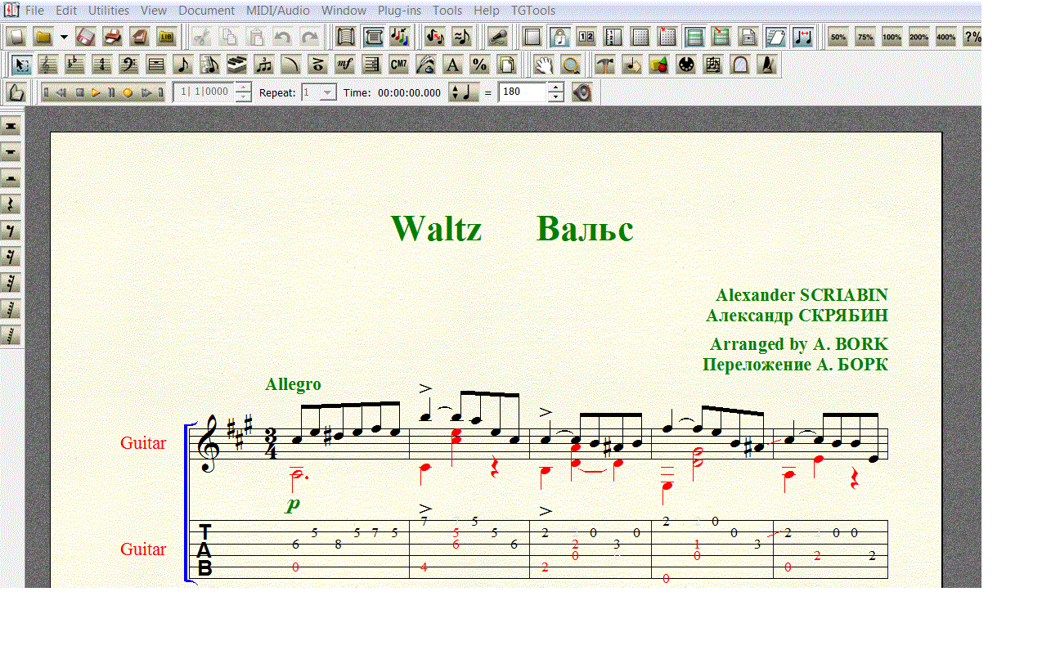This screenshot has height=668, width=1042.
Task: Select the MIDI tool
Action: pos(685,65)
